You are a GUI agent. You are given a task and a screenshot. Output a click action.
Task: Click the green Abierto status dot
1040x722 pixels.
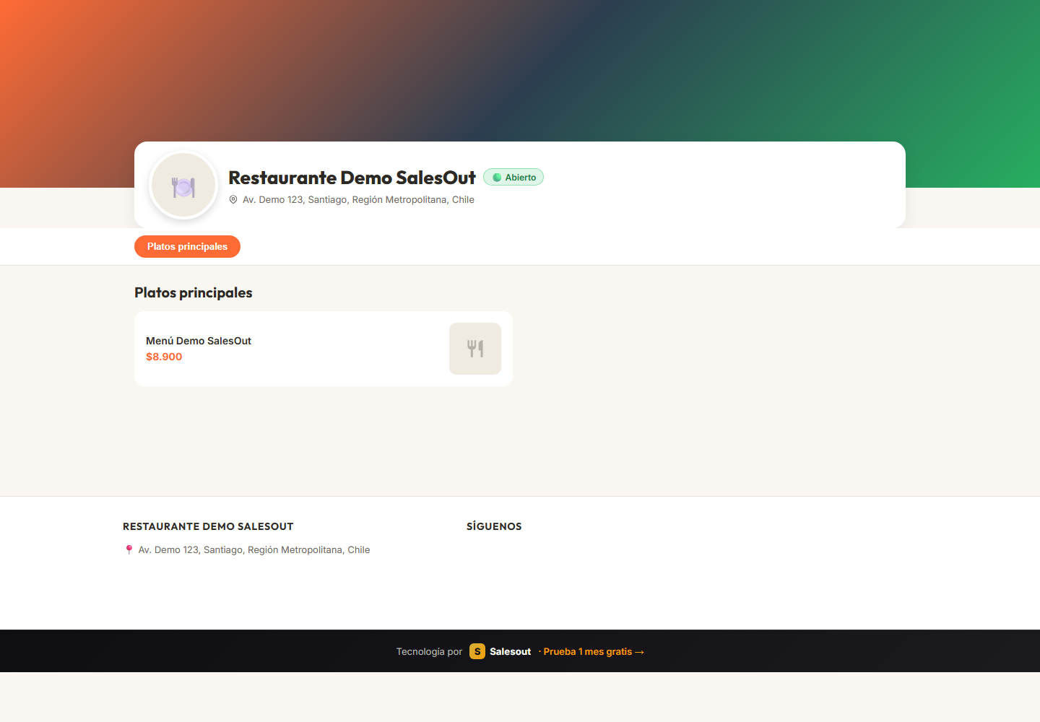[497, 178]
